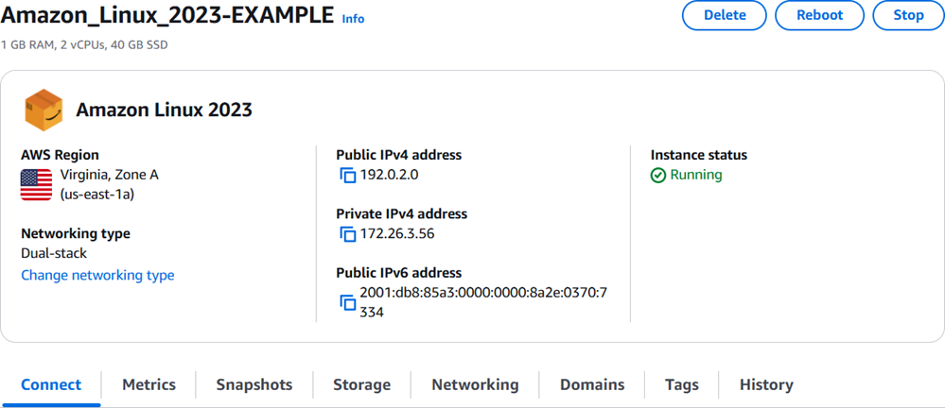Open the Info link next to the instance name
This screenshot has height=408, width=945.
[x=353, y=19]
